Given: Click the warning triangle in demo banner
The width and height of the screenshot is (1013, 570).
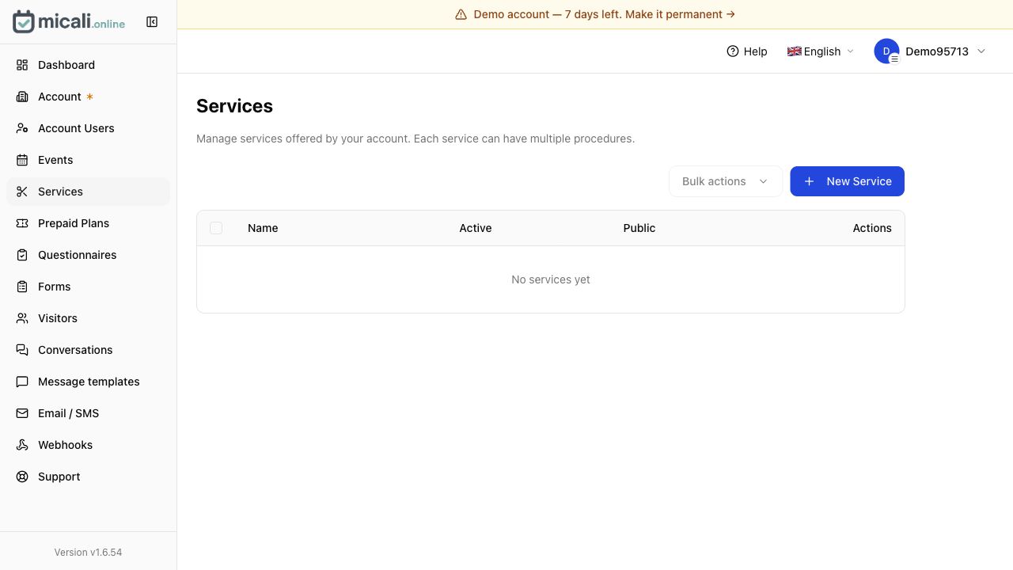Looking at the screenshot, I should coord(461,14).
